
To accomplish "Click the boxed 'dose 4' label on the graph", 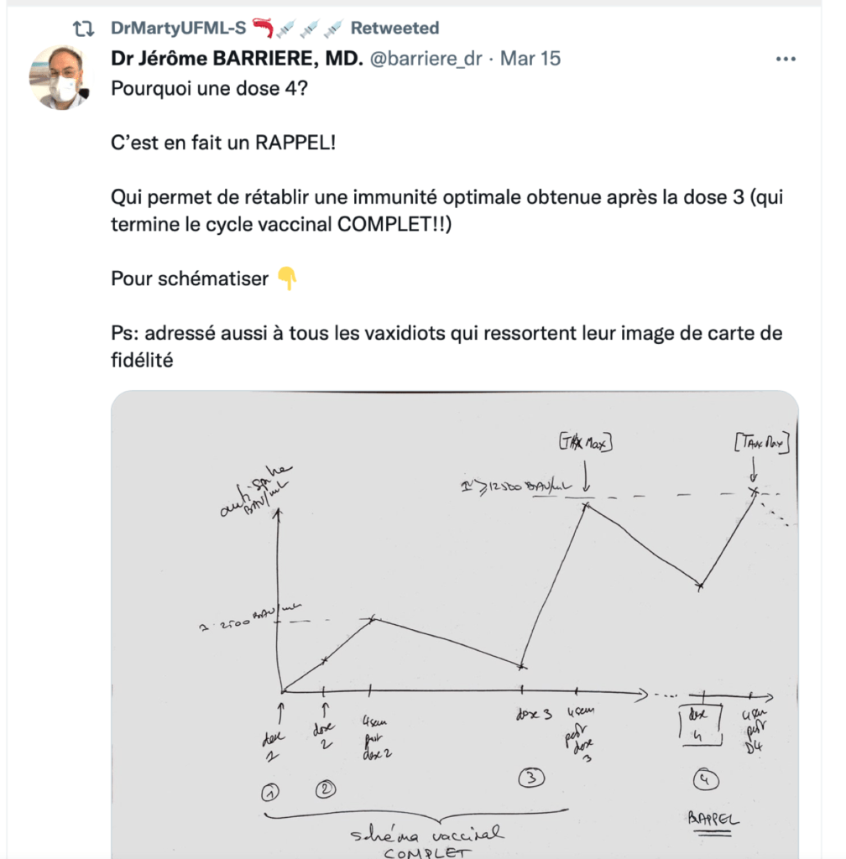I will tap(700, 725).
